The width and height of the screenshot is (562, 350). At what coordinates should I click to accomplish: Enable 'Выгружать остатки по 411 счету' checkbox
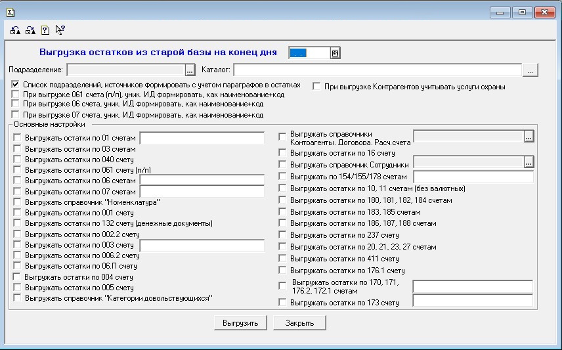point(282,259)
